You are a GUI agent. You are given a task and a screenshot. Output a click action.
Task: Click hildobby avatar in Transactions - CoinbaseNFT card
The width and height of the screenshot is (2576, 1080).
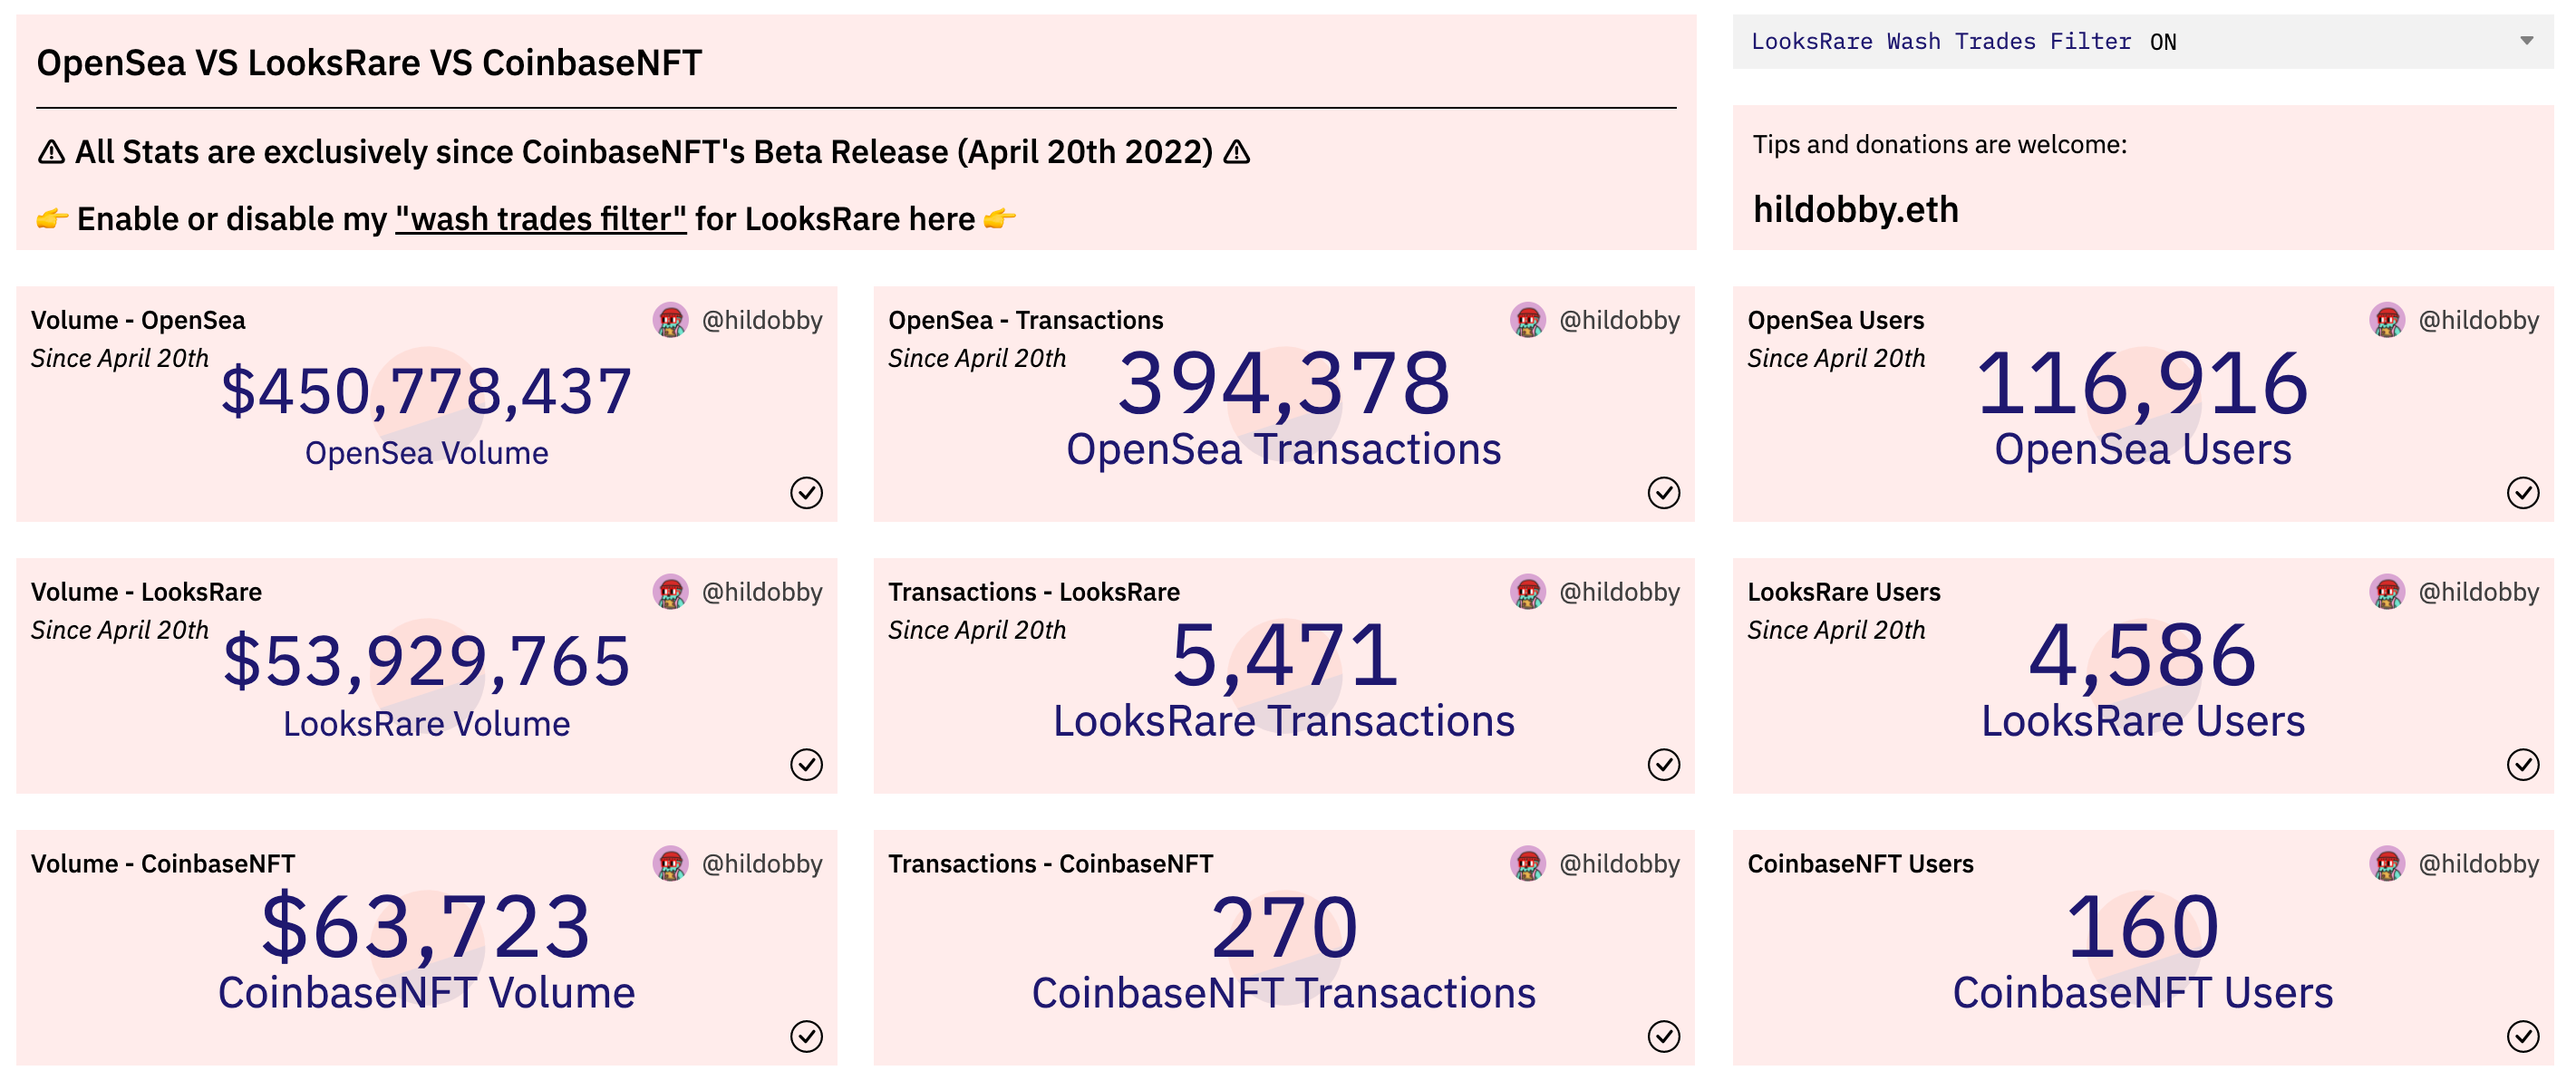pos(1528,864)
